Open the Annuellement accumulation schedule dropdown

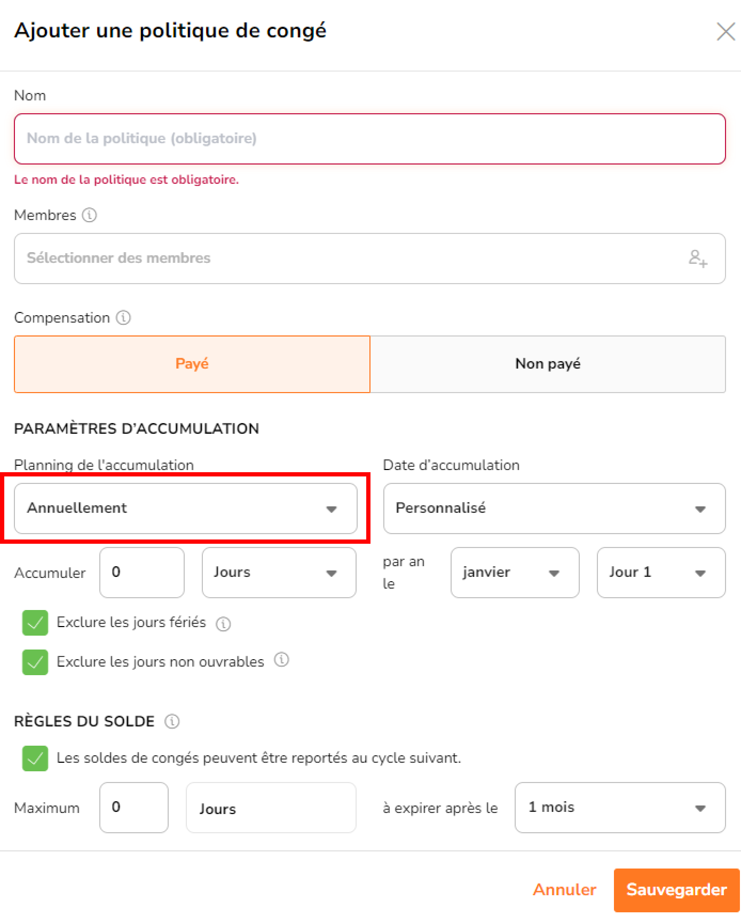click(x=186, y=509)
